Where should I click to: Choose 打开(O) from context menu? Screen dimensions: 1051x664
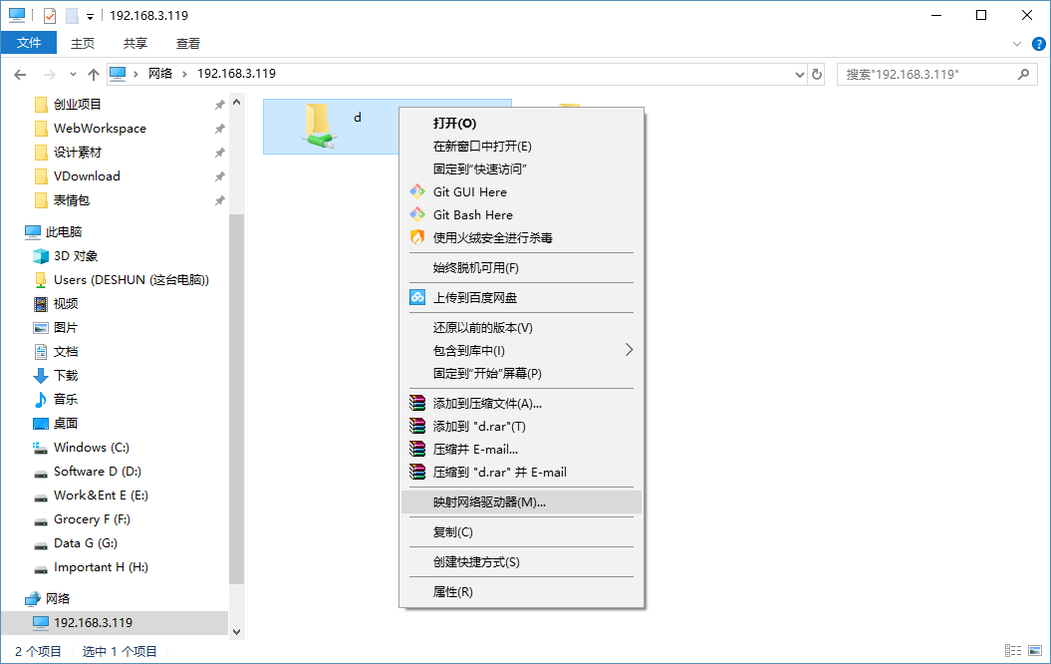521,124
